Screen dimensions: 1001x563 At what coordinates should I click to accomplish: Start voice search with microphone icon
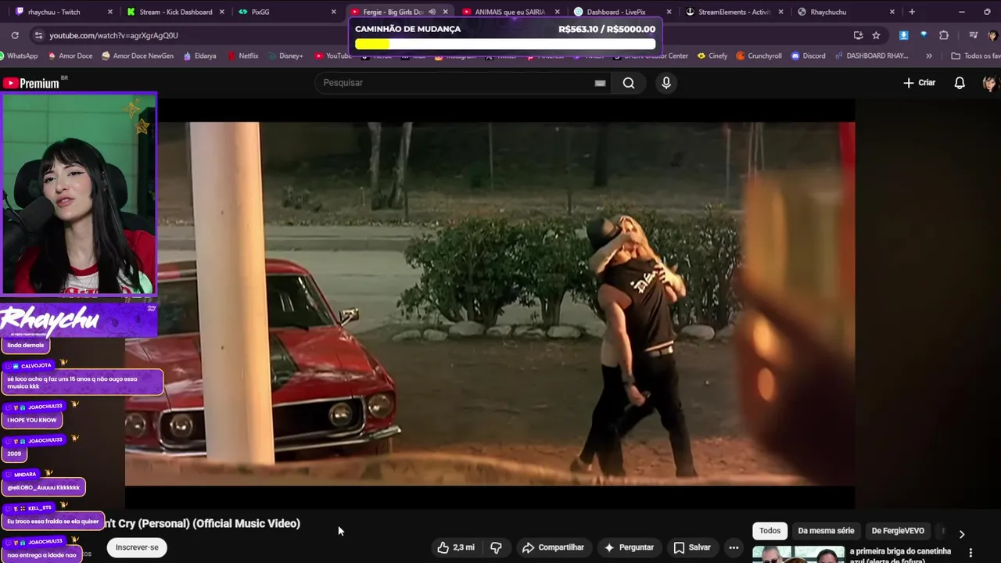[x=666, y=83]
